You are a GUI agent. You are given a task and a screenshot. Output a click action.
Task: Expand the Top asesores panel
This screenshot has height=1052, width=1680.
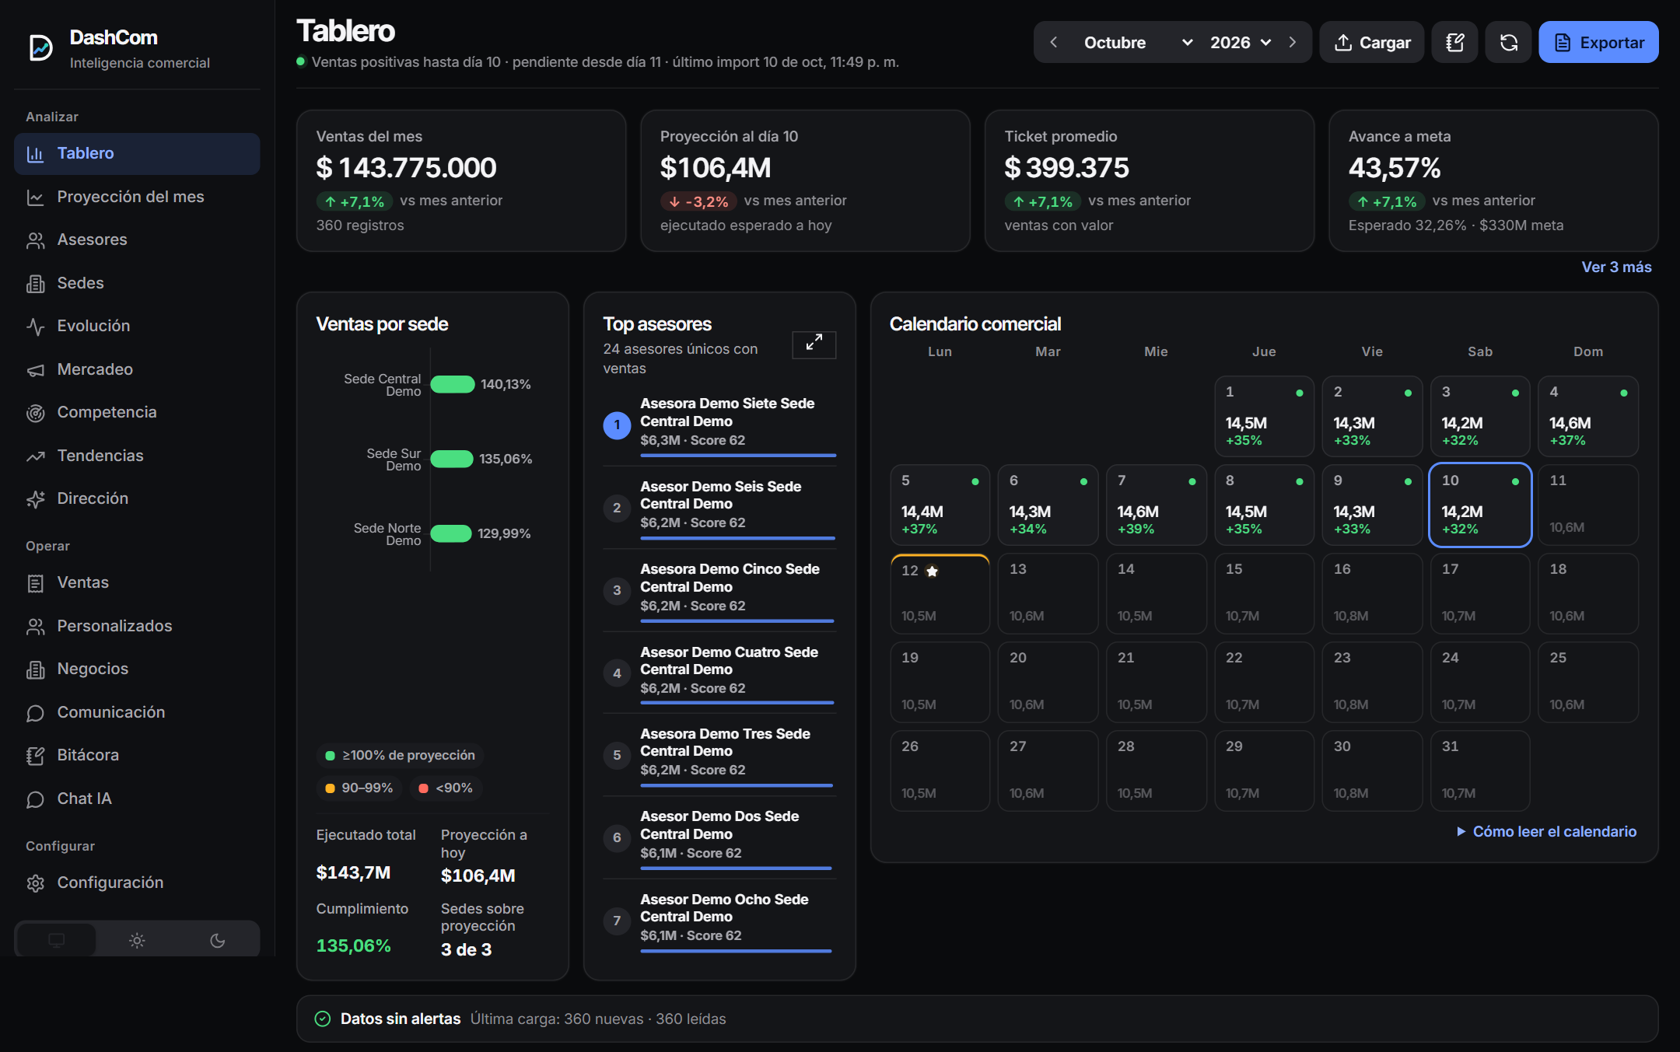814,344
